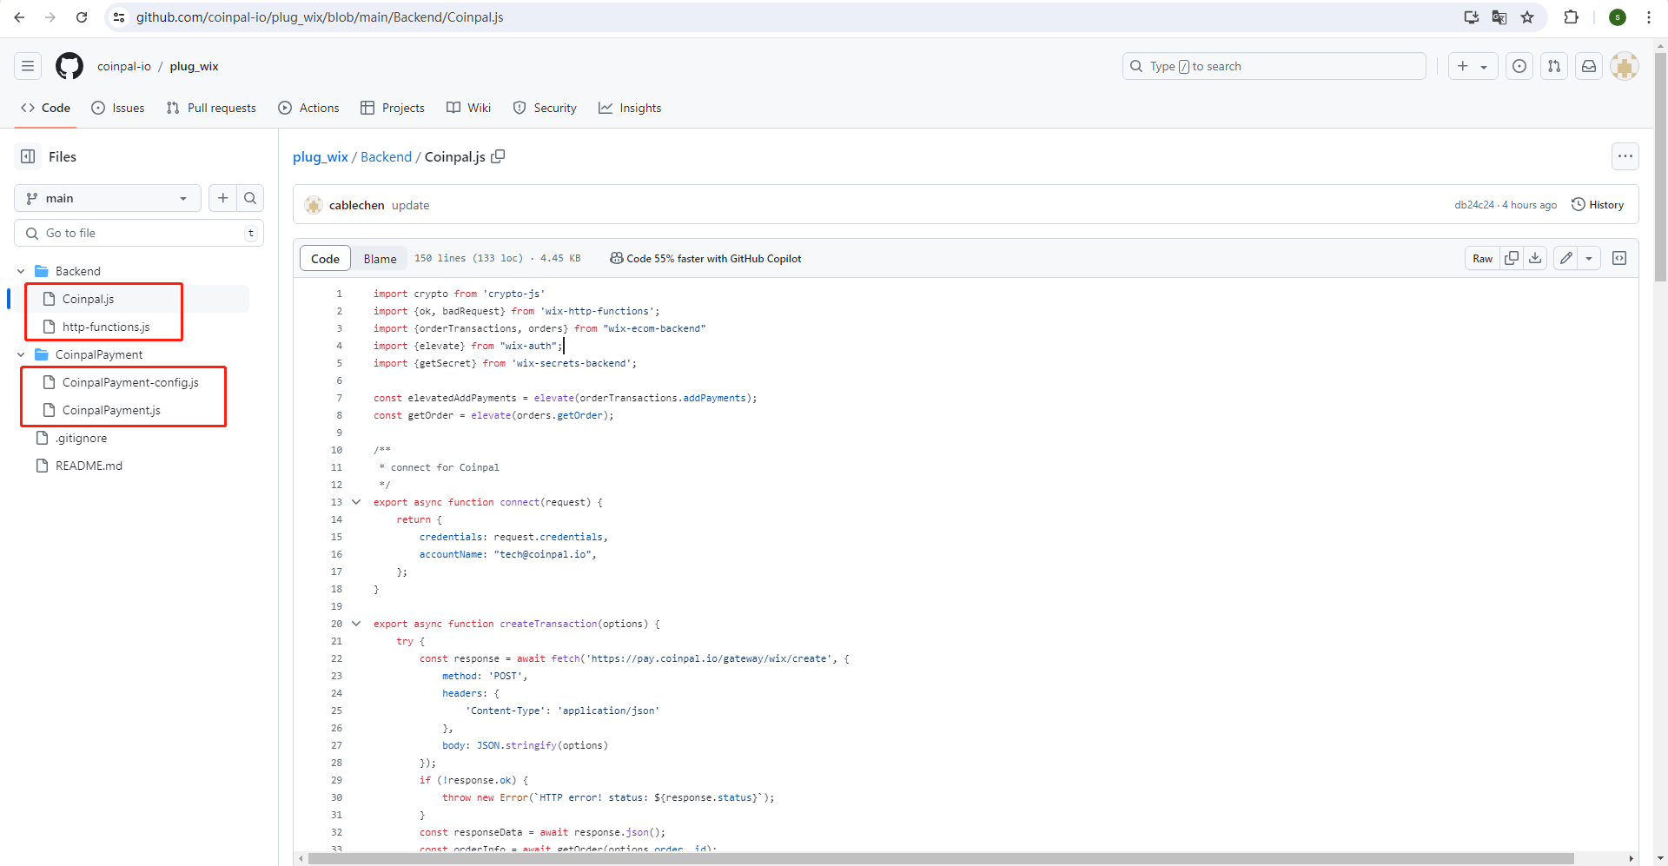Bookmark this page with the star icon
Viewport: 1668px width, 866px height.
click(1527, 17)
